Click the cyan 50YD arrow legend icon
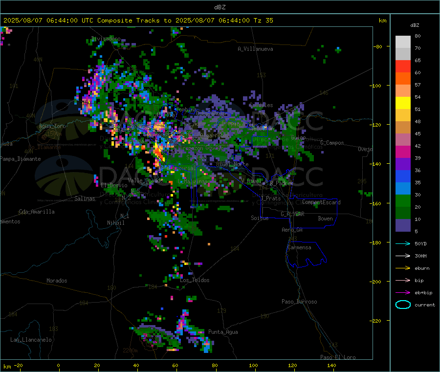440x372 pixels. click(403, 243)
